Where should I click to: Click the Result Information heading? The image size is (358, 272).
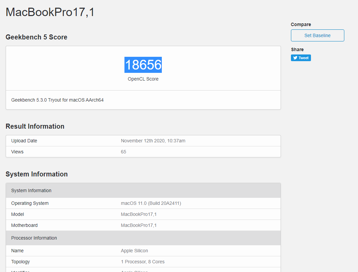[35, 126]
